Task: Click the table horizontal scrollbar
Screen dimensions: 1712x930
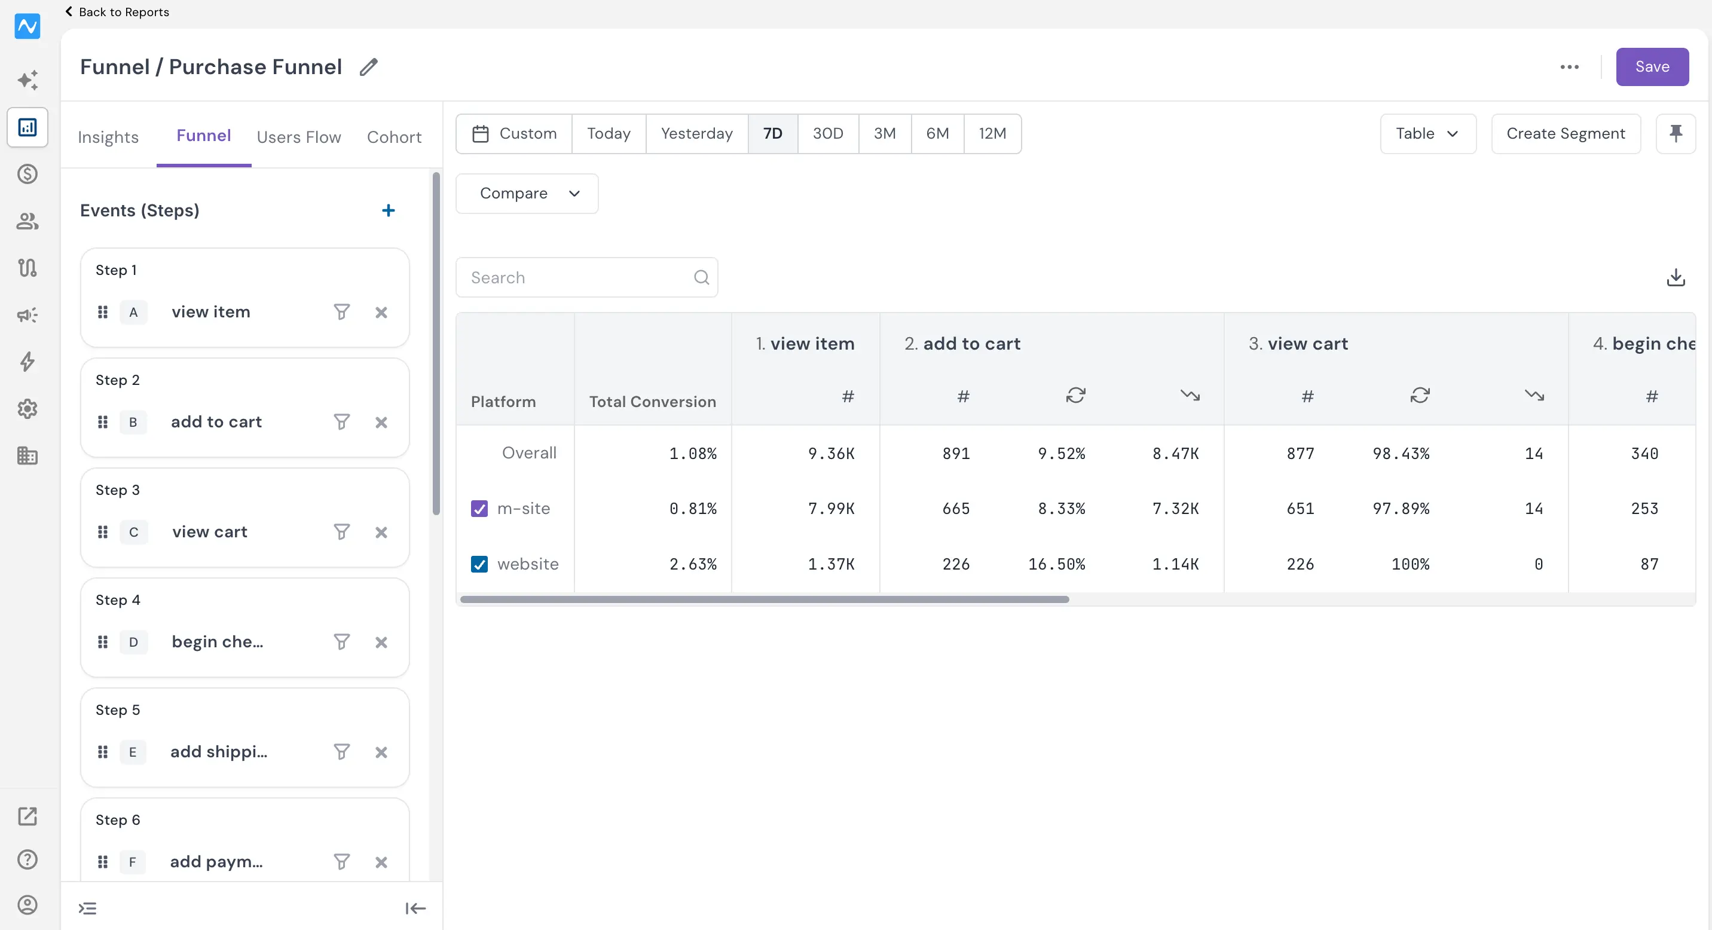Action: pos(765,600)
